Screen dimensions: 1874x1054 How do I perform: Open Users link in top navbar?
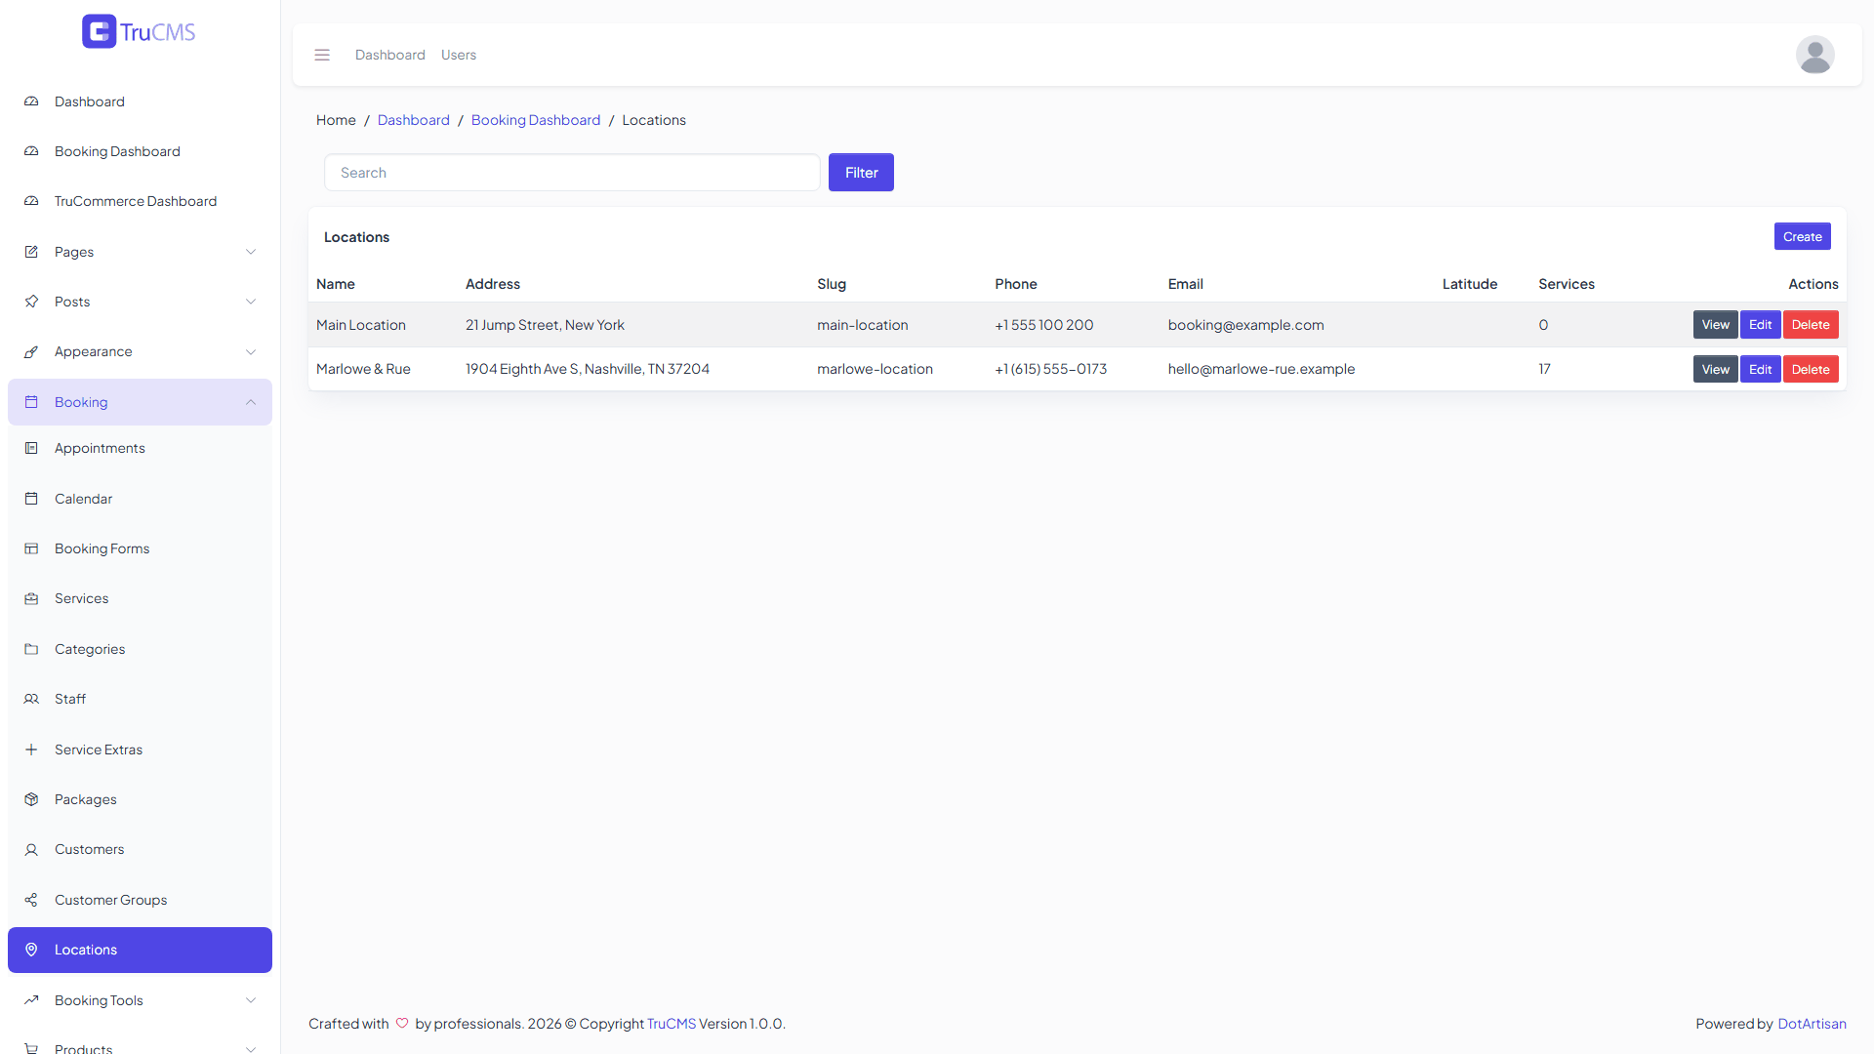(x=459, y=55)
